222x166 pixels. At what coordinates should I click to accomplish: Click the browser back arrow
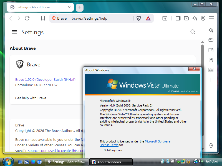[11, 18]
